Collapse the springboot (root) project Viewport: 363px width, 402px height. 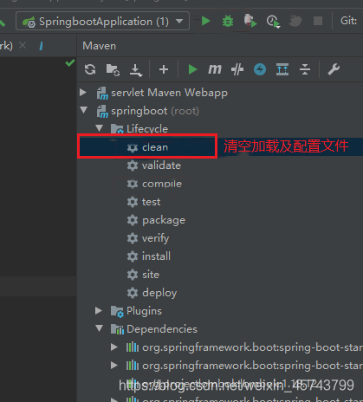coord(84,110)
